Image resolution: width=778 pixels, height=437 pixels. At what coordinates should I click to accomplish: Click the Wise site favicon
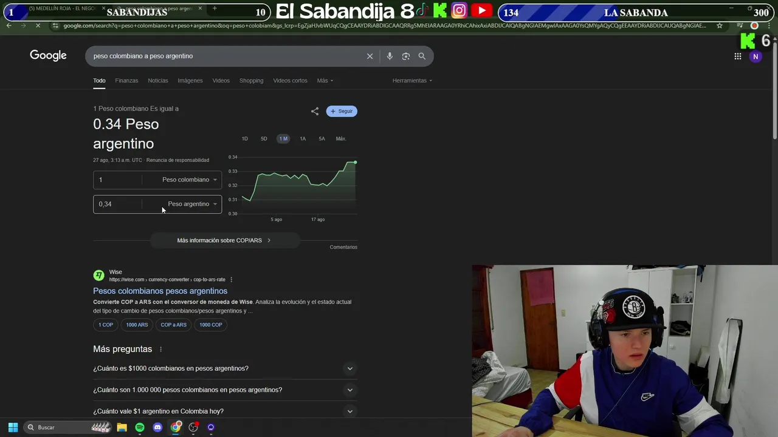point(98,276)
